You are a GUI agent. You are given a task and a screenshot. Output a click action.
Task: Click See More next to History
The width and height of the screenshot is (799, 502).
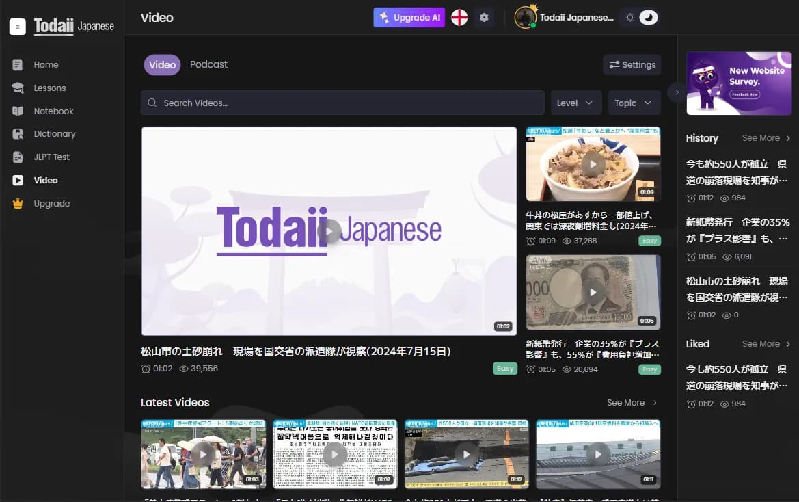[x=766, y=138]
